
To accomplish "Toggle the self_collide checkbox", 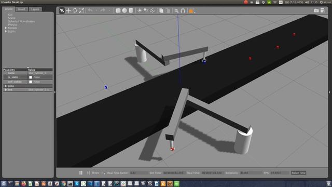I will 31,82.
